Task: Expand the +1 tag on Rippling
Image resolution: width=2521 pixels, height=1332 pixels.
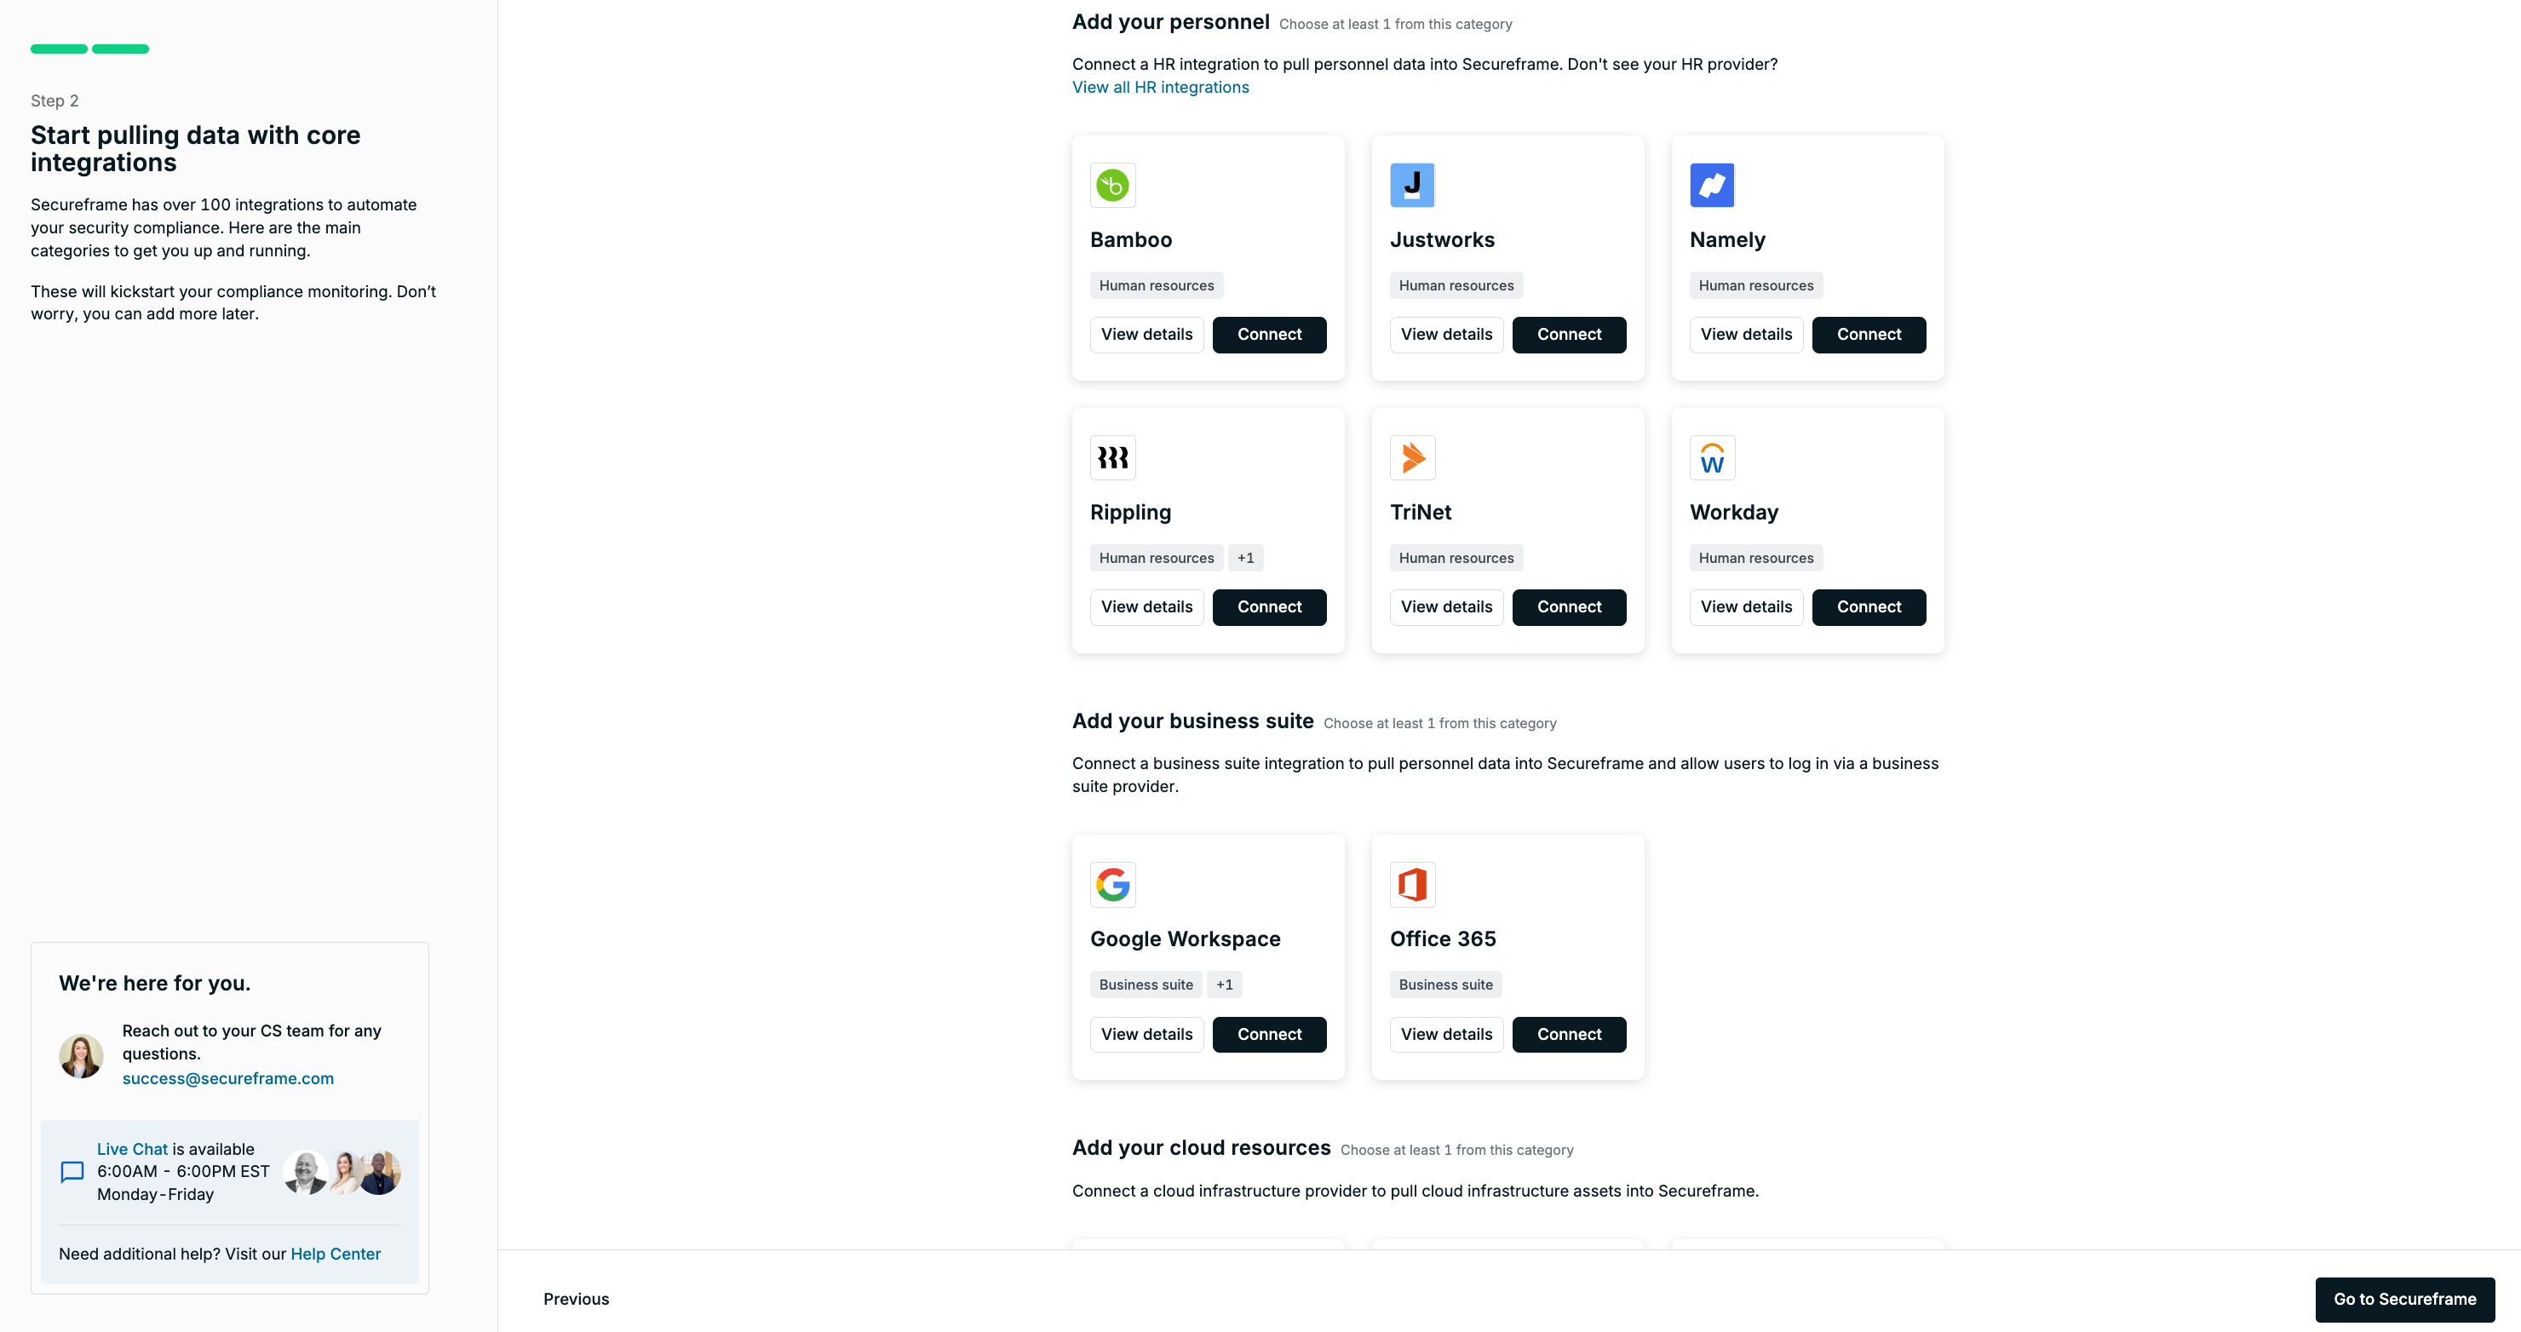Action: click(x=1245, y=558)
